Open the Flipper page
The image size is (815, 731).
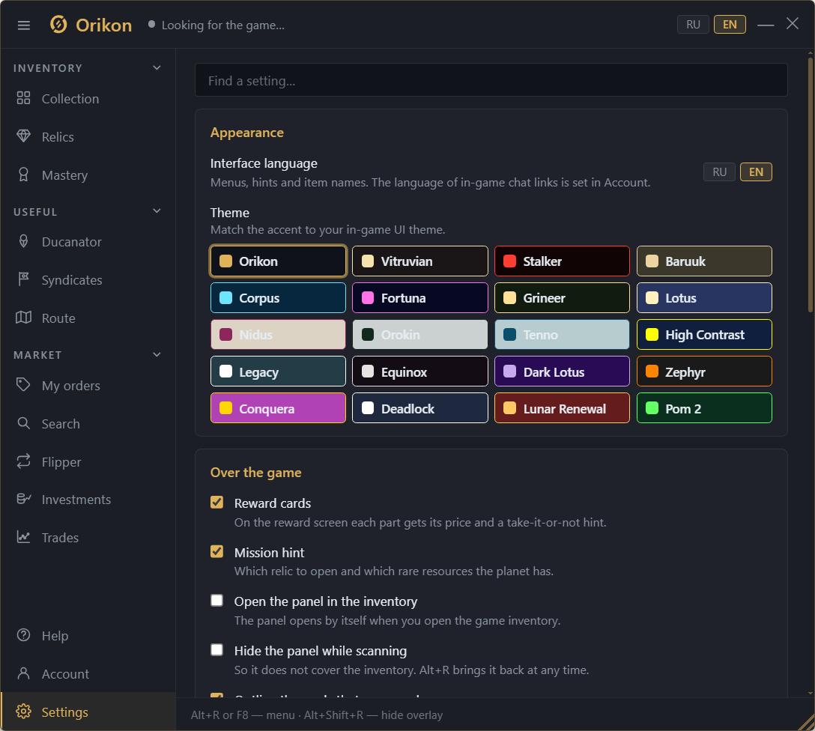coord(88,462)
